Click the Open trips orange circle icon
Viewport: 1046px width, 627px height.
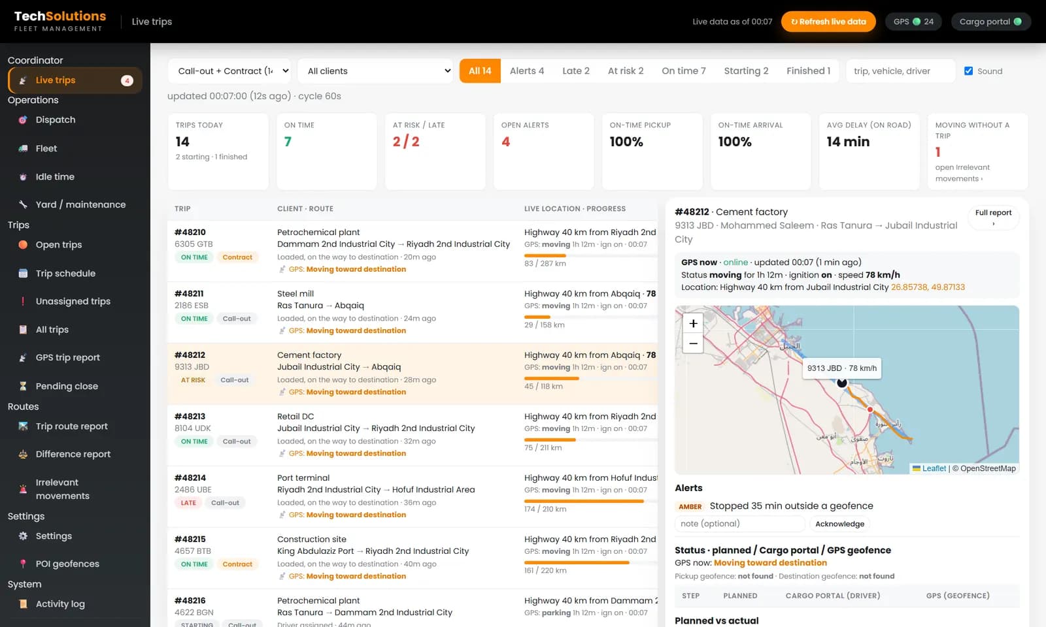point(23,245)
